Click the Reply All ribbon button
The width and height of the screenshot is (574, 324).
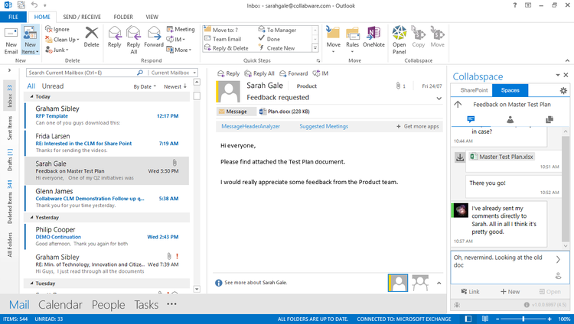click(x=133, y=40)
